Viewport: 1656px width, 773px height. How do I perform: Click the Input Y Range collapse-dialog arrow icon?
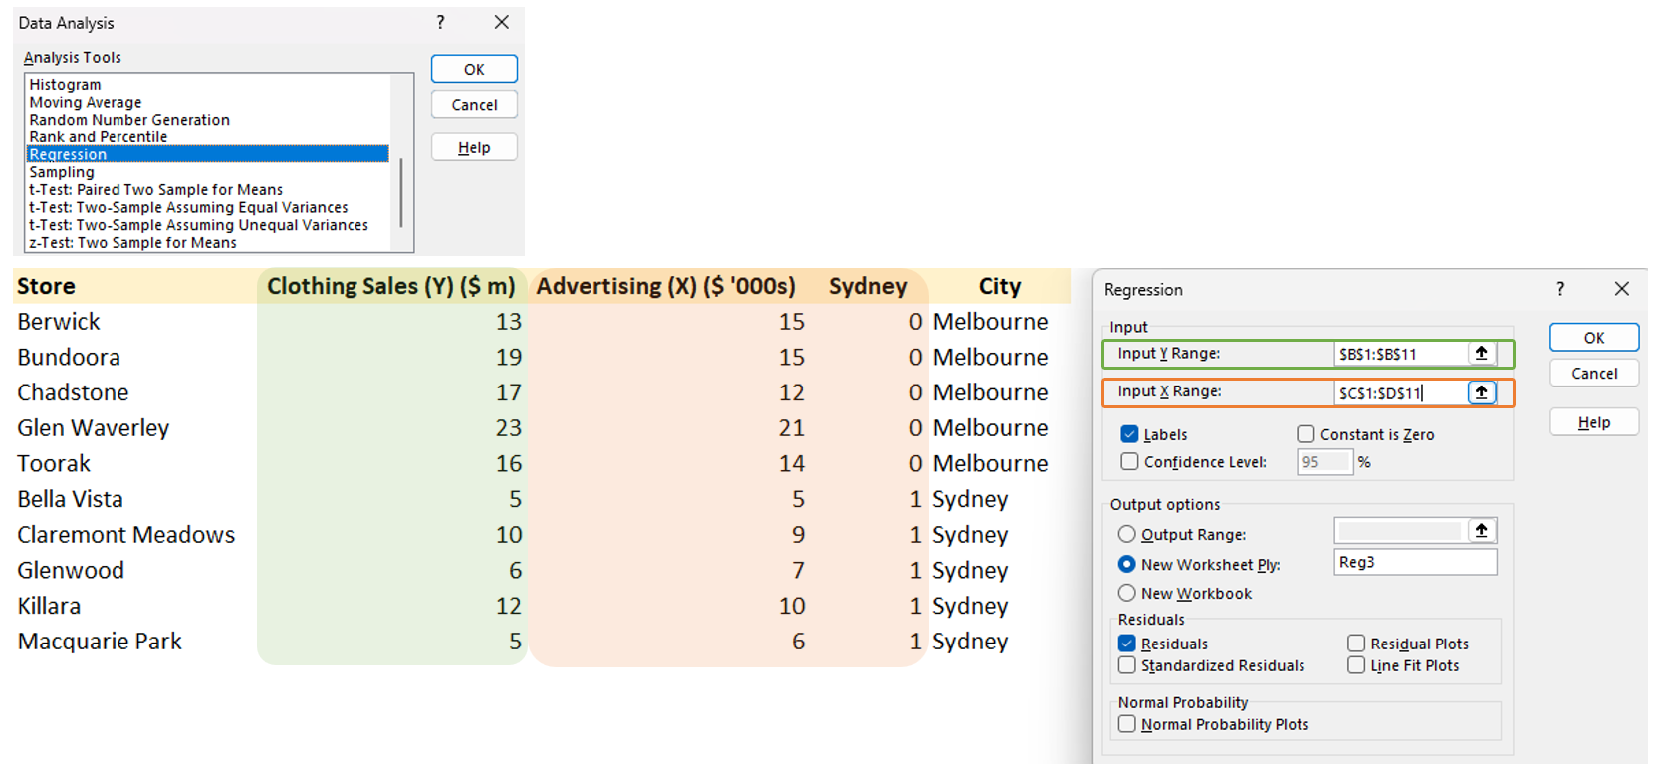click(x=1481, y=353)
